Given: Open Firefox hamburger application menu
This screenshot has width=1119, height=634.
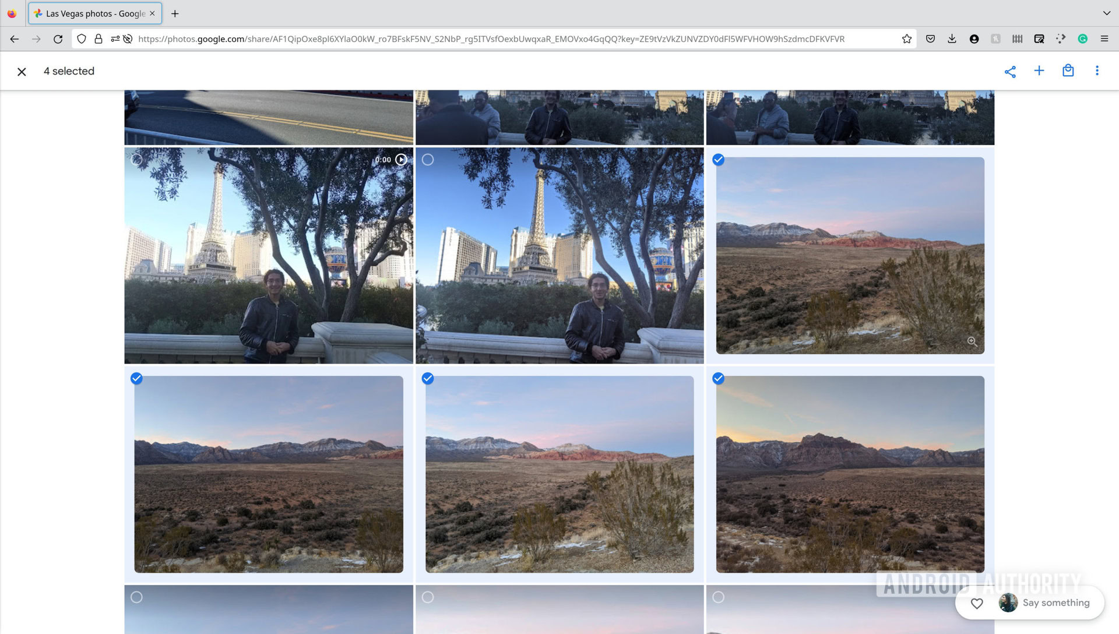Looking at the screenshot, I should click(x=1104, y=38).
